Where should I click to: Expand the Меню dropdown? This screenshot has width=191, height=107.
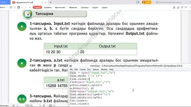point(3,7)
